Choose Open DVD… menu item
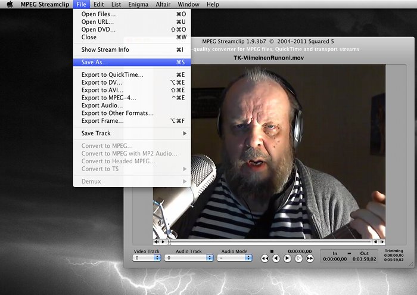417x295 pixels. 132,30
